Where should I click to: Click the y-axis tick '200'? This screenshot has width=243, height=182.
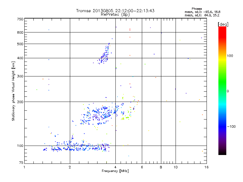20,102
